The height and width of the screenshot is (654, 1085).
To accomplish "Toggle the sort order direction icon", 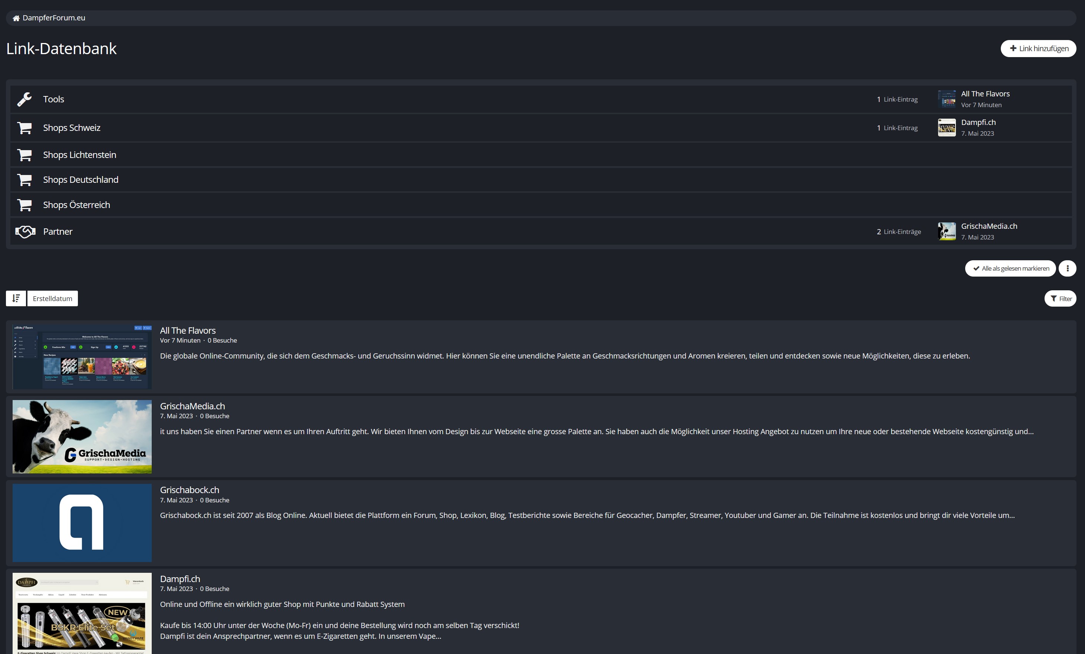I will (16, 298).
